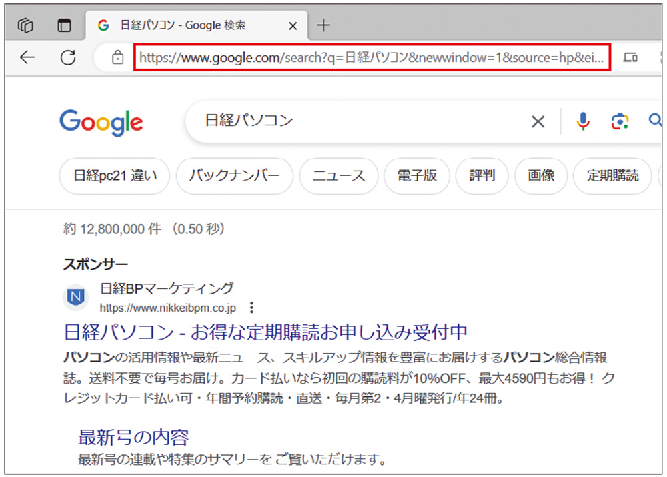667x477 pixels.
Task: Select the ニュース filter chip
Action: [339, 176]
